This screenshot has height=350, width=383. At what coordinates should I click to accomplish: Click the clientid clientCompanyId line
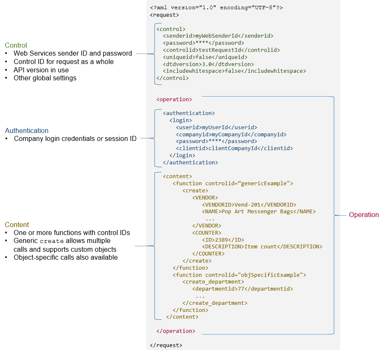[x=234, y=148]
